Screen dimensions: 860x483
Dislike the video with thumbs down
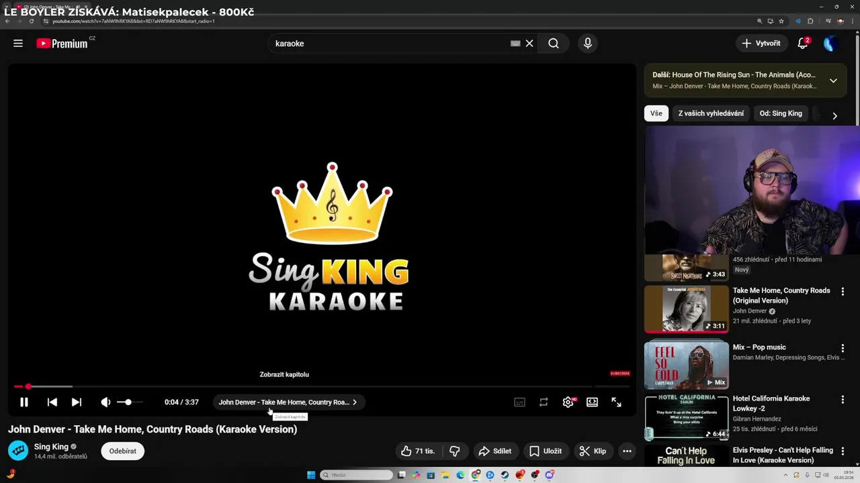pos(455,451)
